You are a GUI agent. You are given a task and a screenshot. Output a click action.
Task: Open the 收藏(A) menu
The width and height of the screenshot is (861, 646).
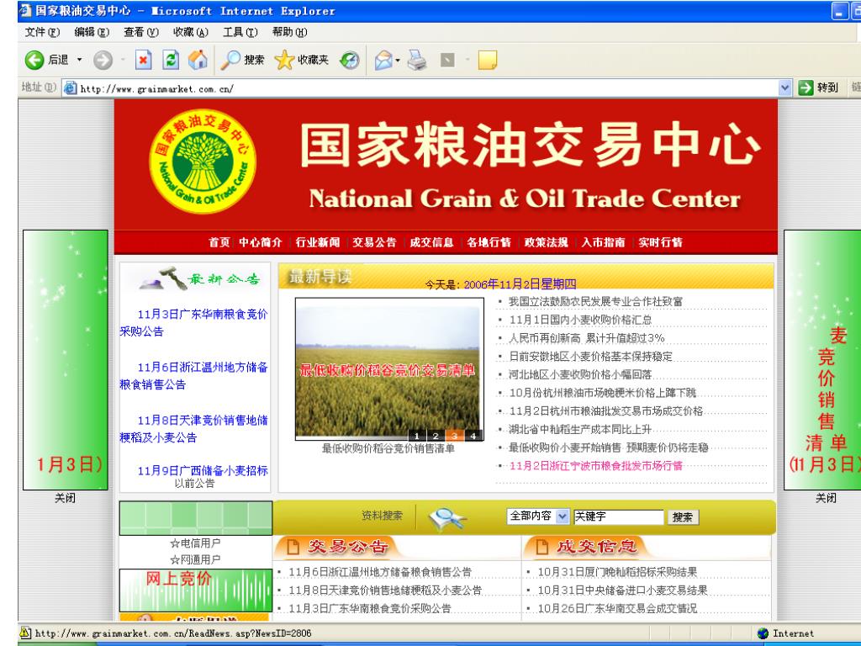pos(191,32)
